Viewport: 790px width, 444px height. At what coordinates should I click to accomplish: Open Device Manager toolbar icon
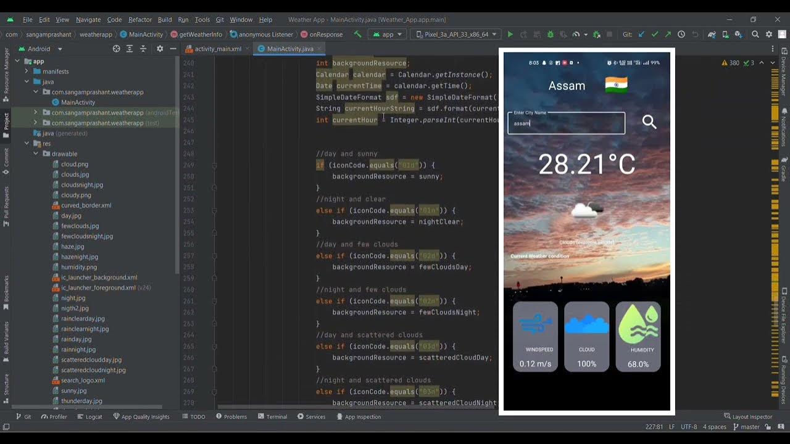pyautogui.click(x=725, y=35)
